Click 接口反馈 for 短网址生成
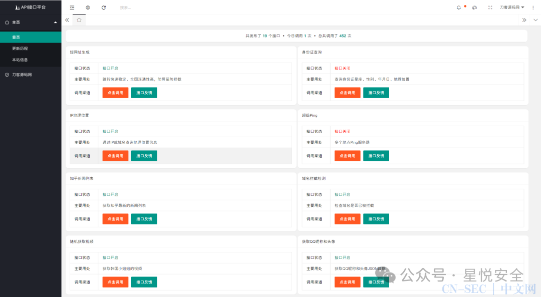Viewport: 541px width, 297px height. tap(144, 93)
